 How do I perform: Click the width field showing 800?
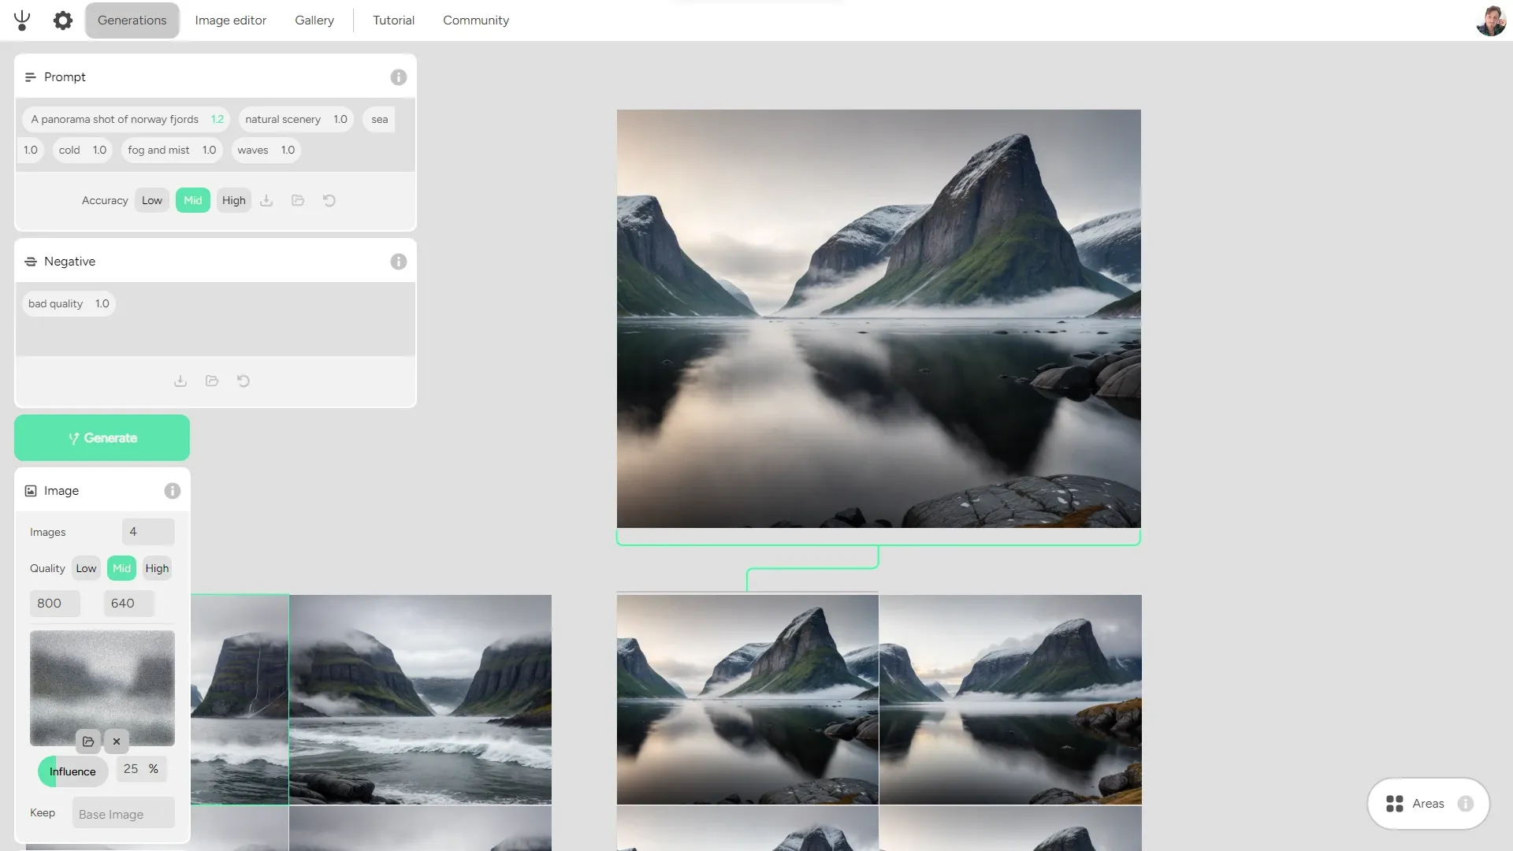(x=55, y=604)
